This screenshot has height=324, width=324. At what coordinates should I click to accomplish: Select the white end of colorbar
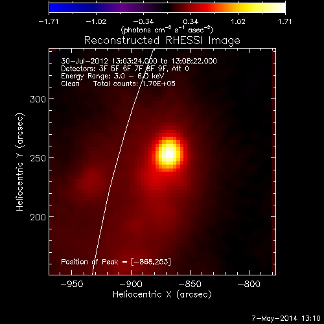coord(281,8)
